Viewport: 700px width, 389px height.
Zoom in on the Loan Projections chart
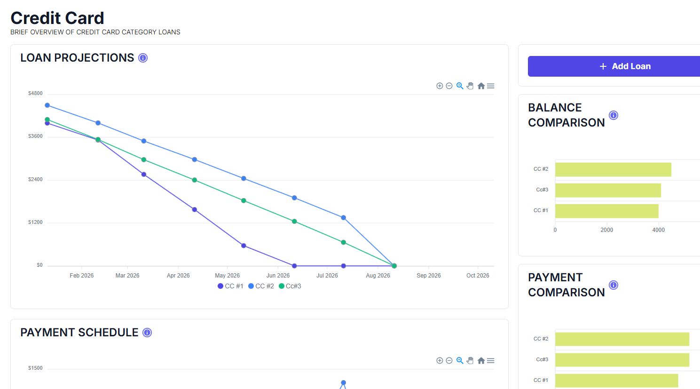440,86
